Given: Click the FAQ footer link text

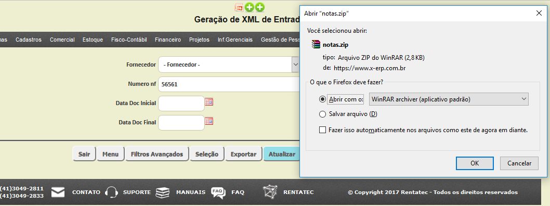Looking at the screenshot, I should tap(238, 192).
